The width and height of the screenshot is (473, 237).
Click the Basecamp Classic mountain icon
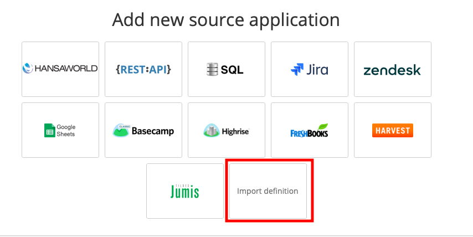121,130
